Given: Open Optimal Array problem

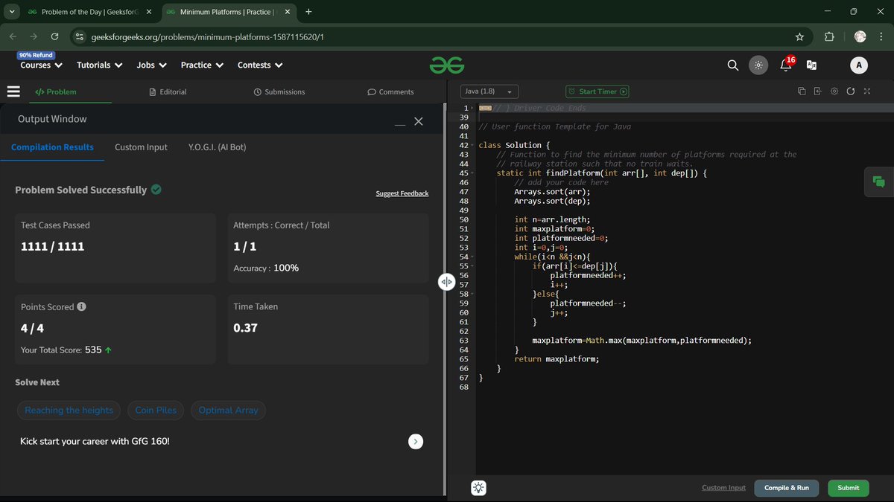Looking at the screenshot, I should (228, 410).
